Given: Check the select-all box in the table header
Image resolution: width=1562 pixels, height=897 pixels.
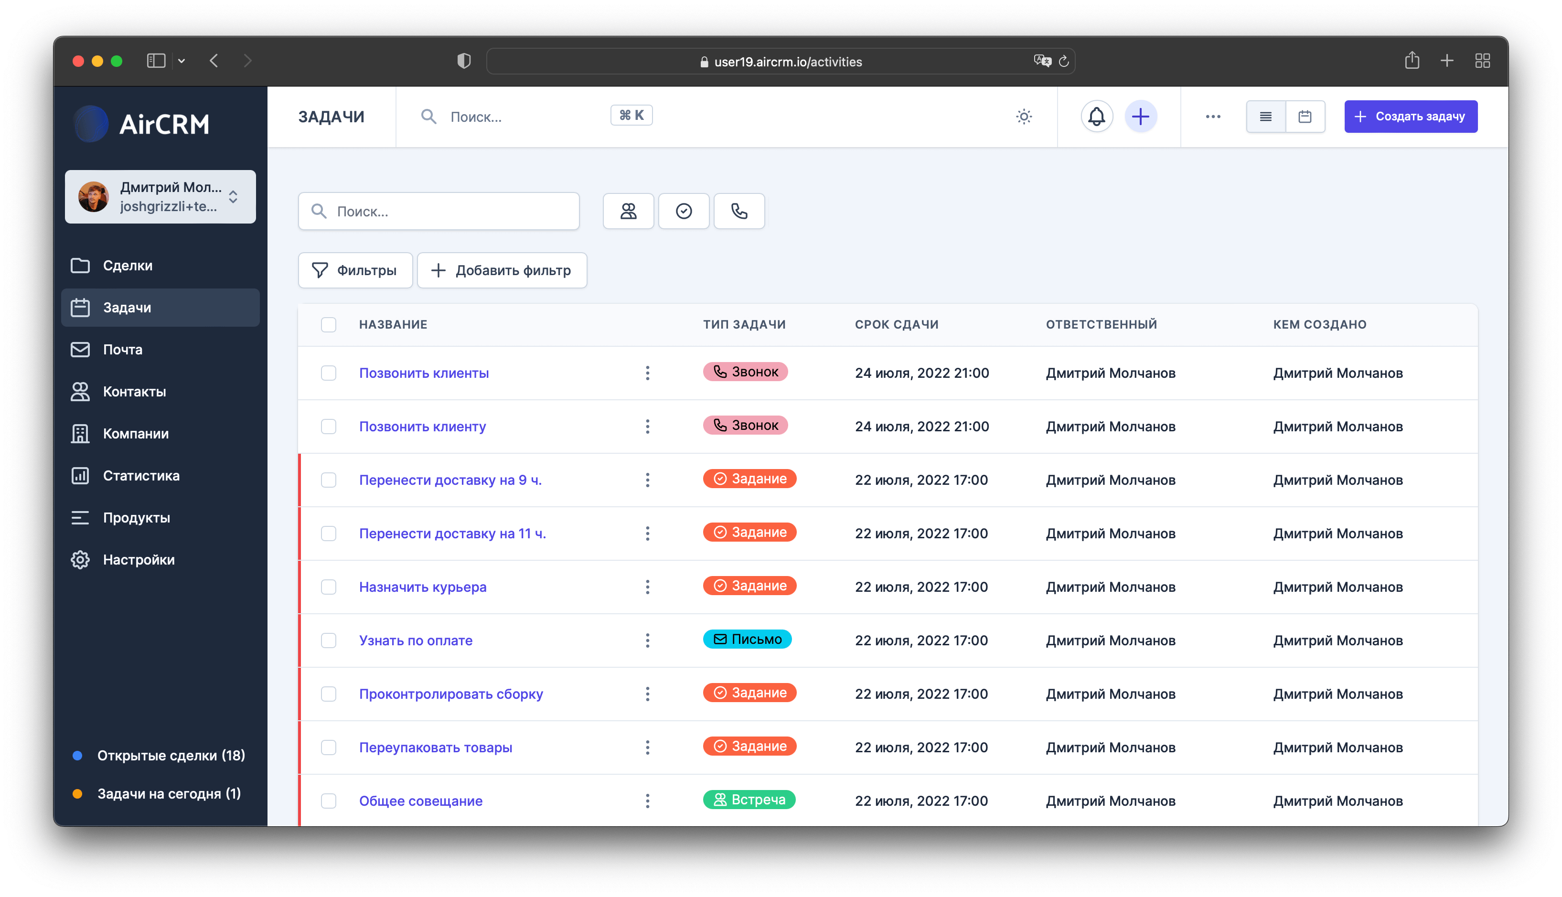Looking at the screenshot, I should [328, 324].
